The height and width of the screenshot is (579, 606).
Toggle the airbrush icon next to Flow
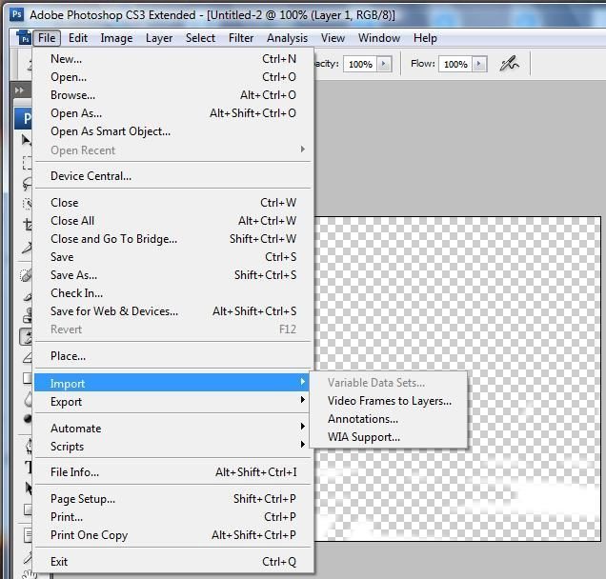[510, 64]
